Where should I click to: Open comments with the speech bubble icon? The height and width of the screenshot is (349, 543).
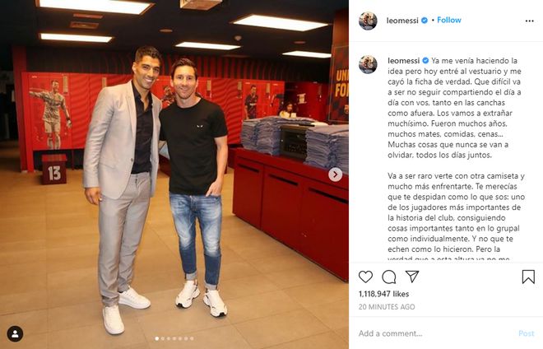tap(389, 277)
